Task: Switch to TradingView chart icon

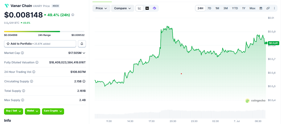Action: pos(147,8)
